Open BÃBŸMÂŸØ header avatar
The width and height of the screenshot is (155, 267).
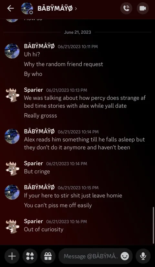click(x=27, y=8)
